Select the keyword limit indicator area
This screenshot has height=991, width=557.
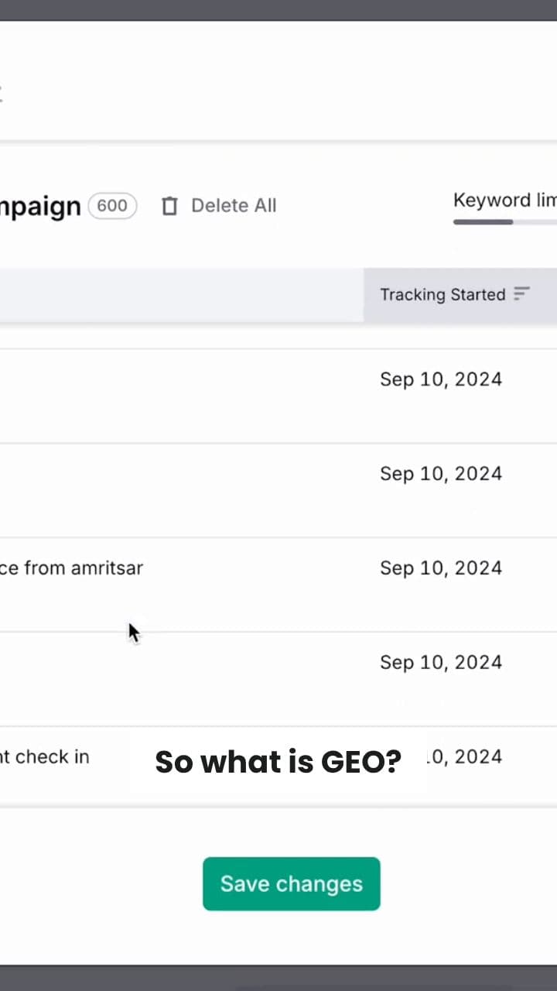[503, 209]
